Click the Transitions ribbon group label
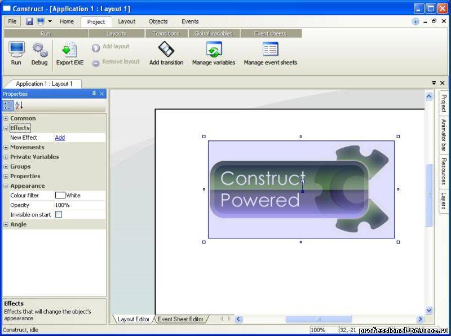 click(166, 33)
